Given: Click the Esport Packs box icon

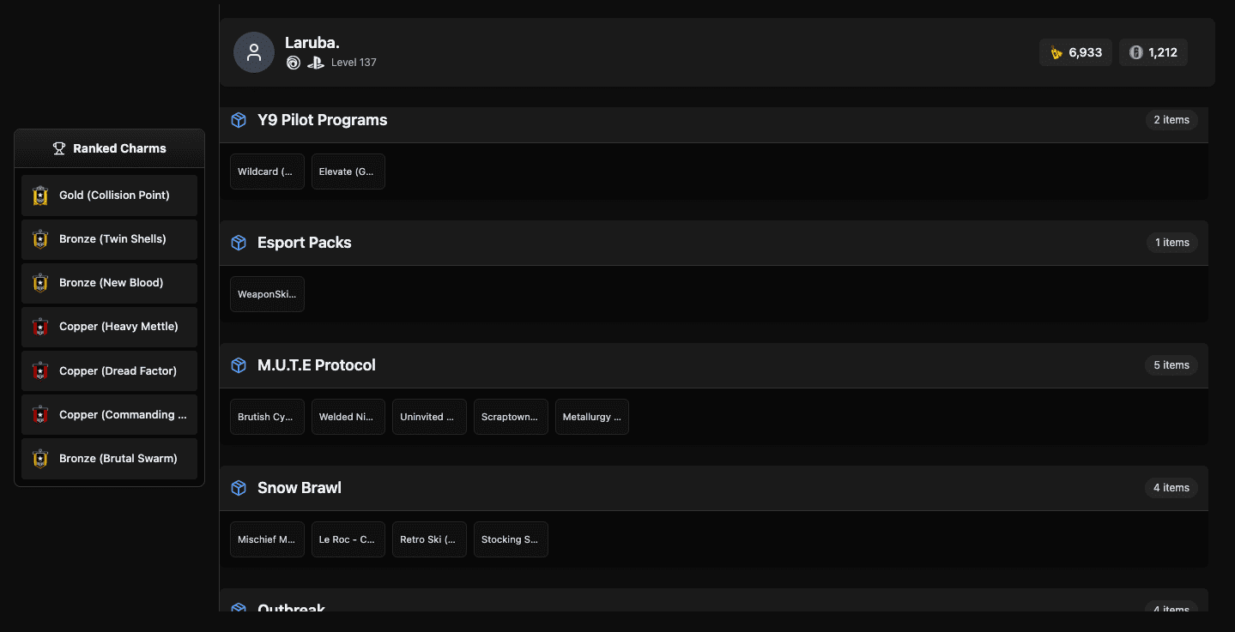Looking at the screenshot, I should pos(239,243).
